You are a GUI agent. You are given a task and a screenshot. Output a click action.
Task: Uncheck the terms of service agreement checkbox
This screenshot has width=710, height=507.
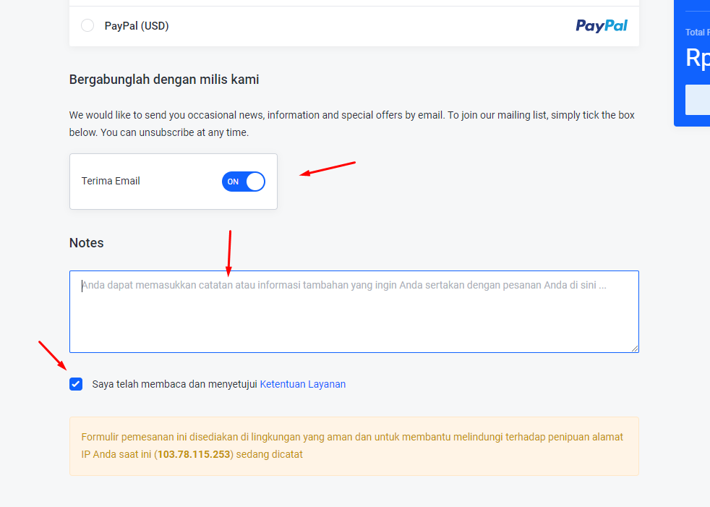[76, 384]
